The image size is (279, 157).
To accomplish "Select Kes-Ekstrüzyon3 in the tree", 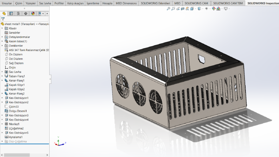I will point(19,115).
